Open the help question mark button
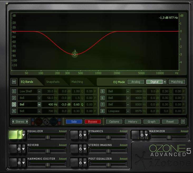This screenshot has height=173, width=193. click(183, 122)
